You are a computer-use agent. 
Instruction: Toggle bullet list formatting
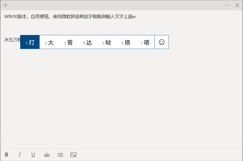point(60,155)
